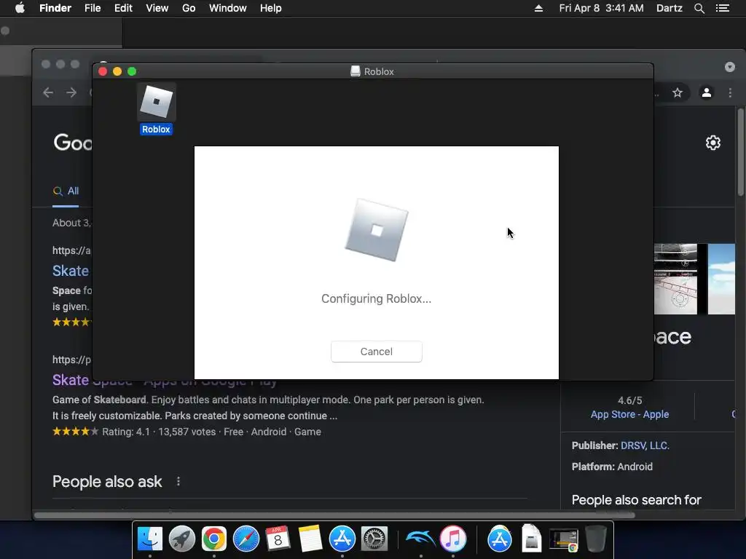The height and width of the screenshot is (559, 746).
Task: Open the Go menu
Action: (189, 8)
